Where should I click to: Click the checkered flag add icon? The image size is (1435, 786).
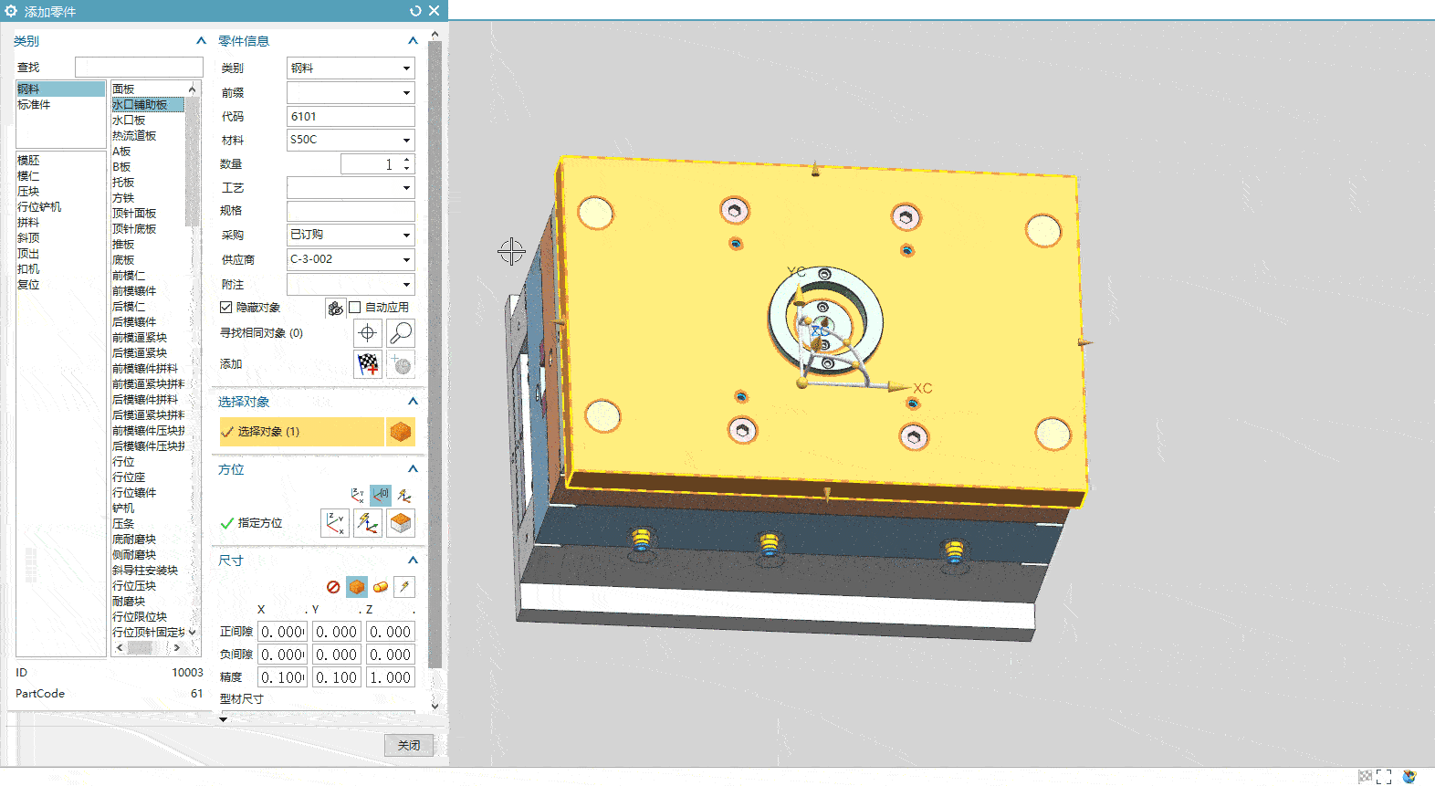coord(368,364)
